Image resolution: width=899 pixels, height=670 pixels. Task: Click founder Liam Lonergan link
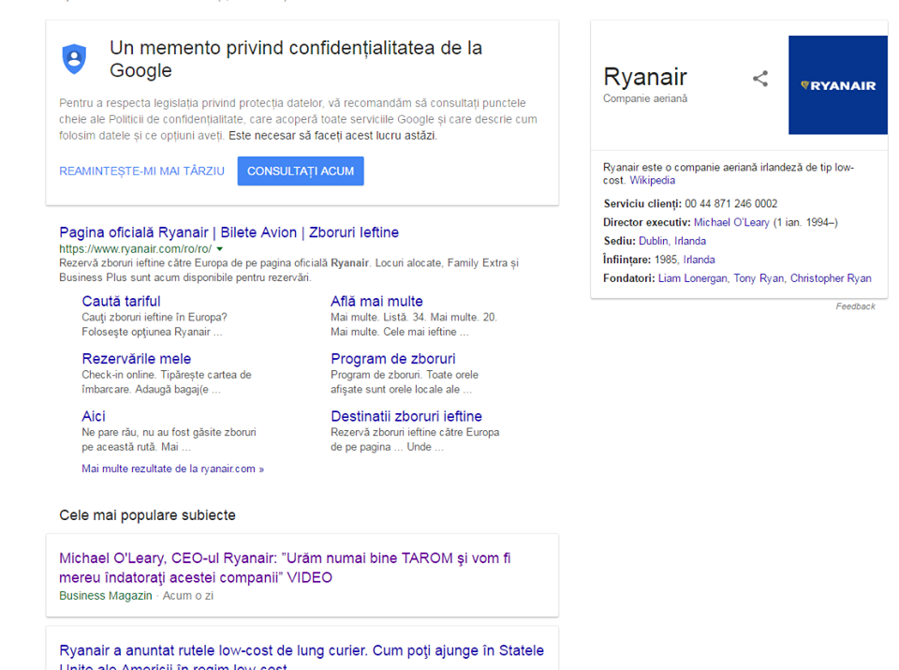tap(693, 278)
